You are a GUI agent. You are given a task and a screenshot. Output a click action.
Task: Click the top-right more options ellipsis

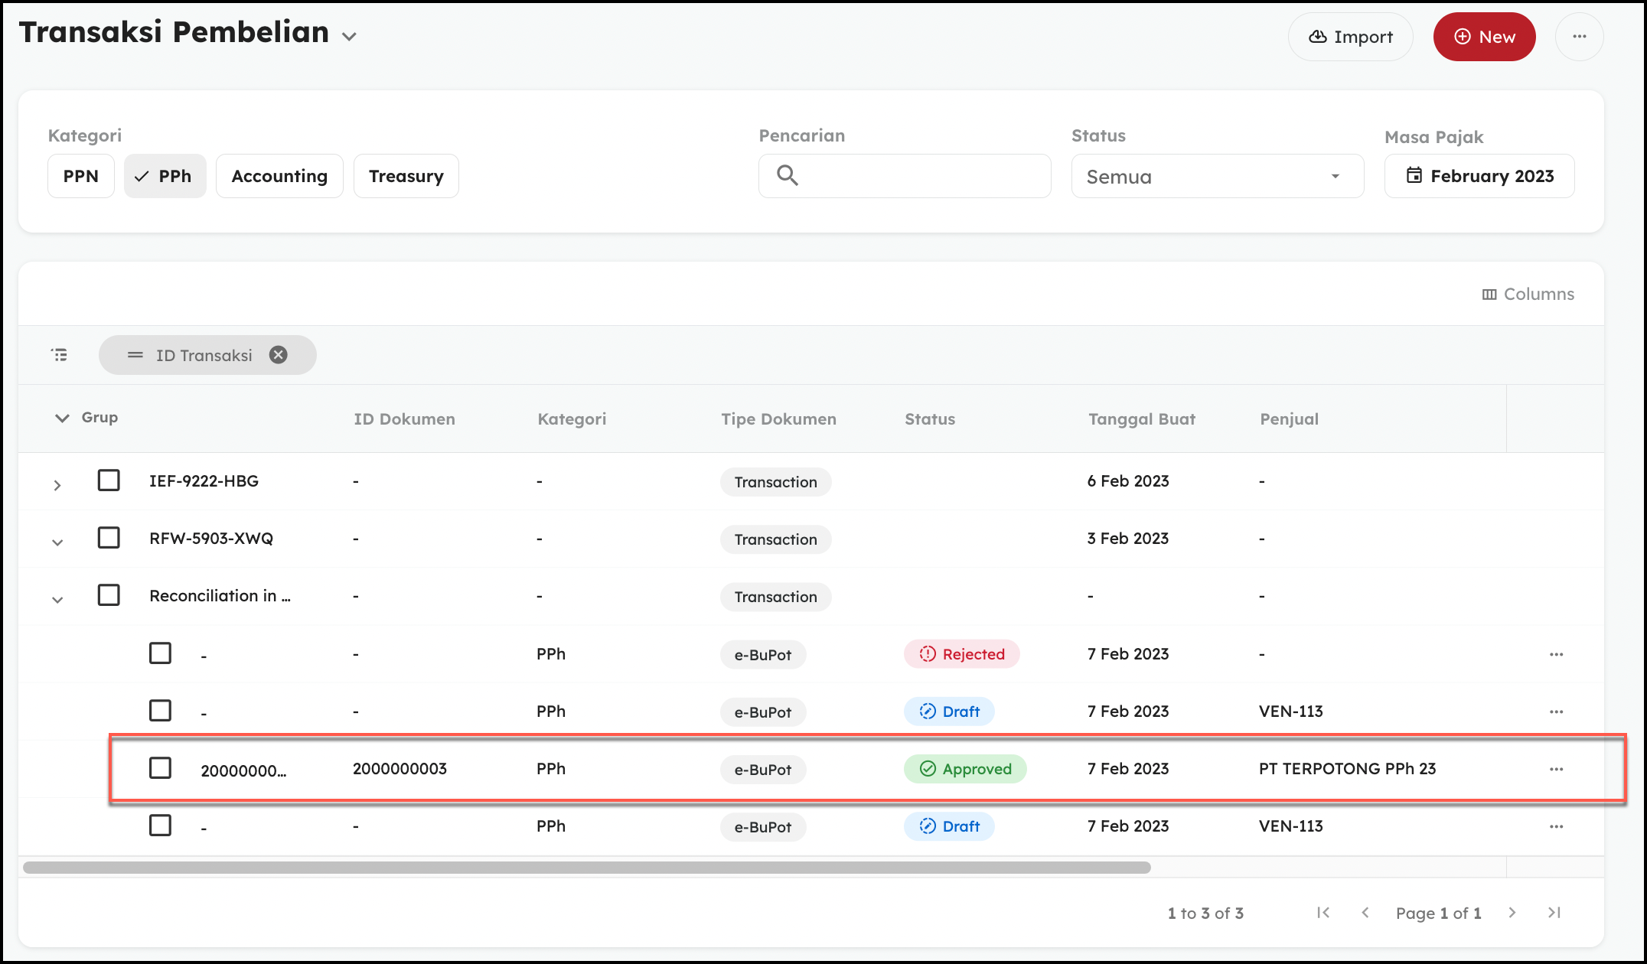[x=1579, y=37]
